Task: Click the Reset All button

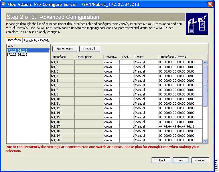Action: 90,49
